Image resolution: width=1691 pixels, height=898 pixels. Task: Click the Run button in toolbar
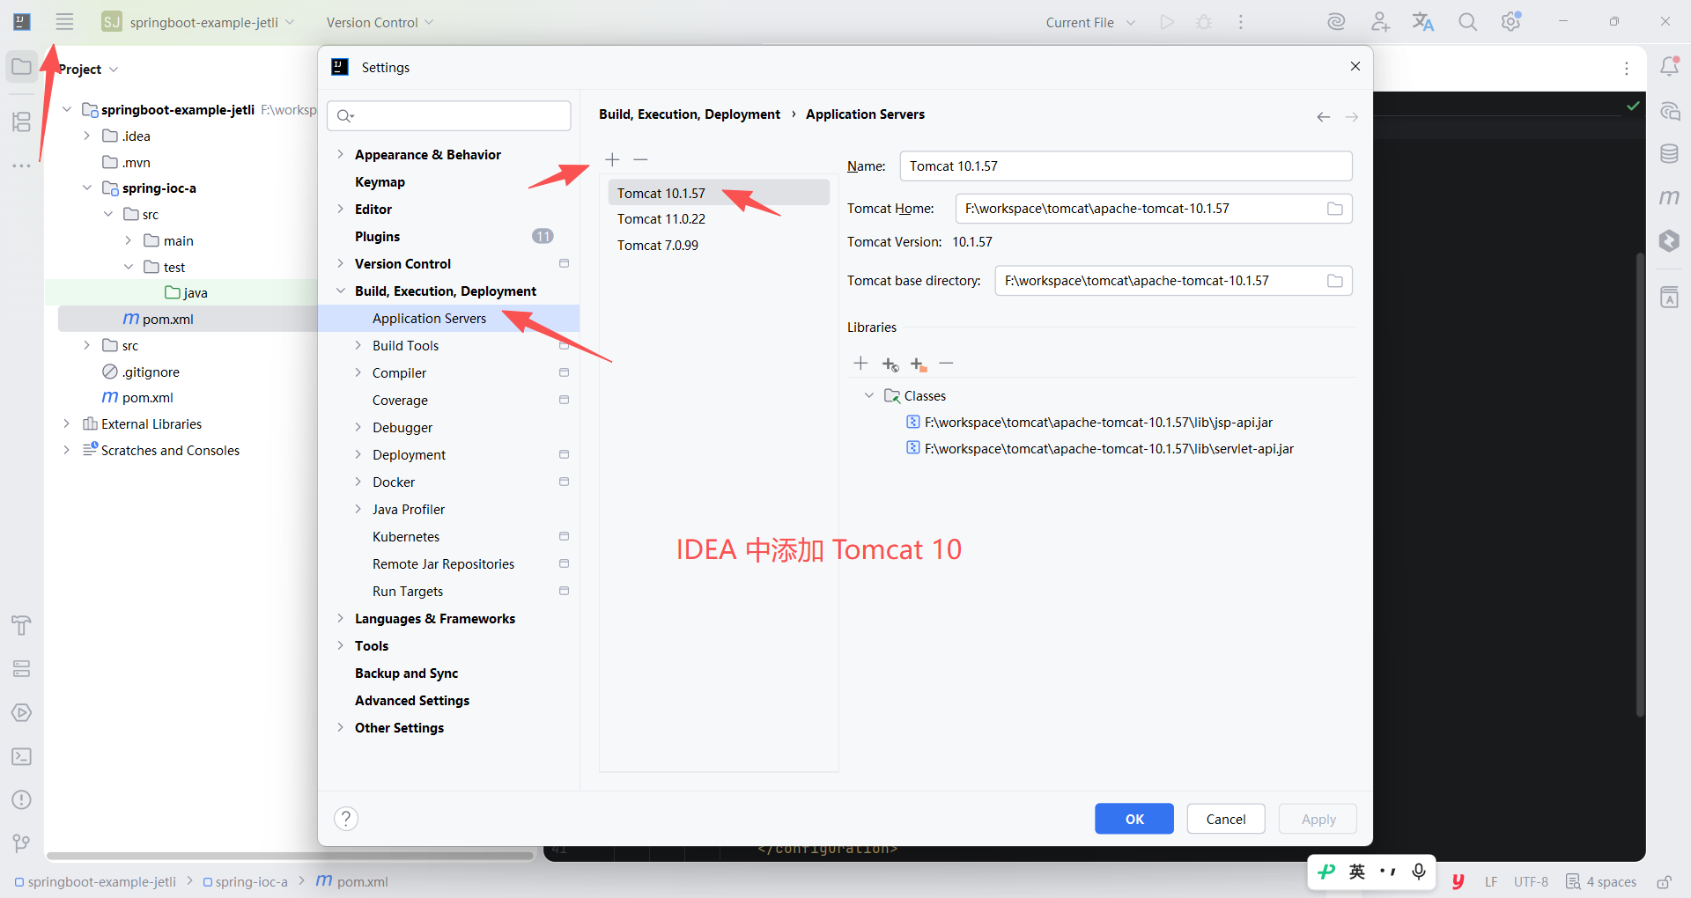click(x=1167, y=22)
